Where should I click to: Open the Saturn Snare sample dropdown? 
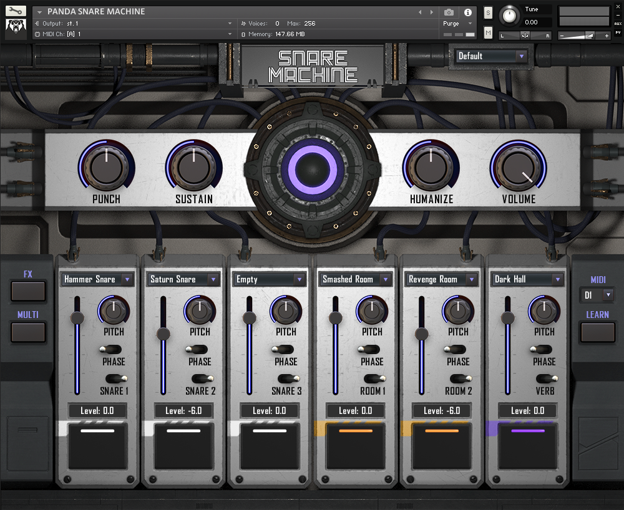(183, 279)
